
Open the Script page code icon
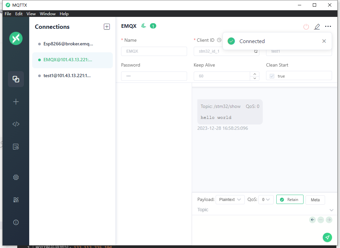point(16,124)
